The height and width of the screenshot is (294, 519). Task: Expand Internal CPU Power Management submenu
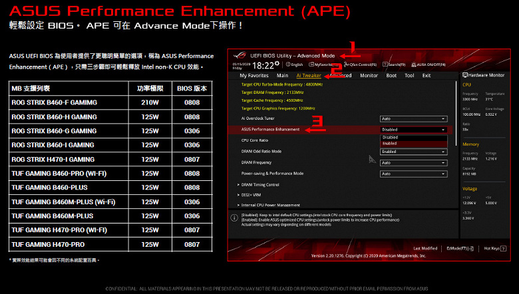270,205
